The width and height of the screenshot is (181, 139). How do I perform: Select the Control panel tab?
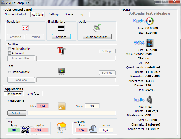pos(14,94)
